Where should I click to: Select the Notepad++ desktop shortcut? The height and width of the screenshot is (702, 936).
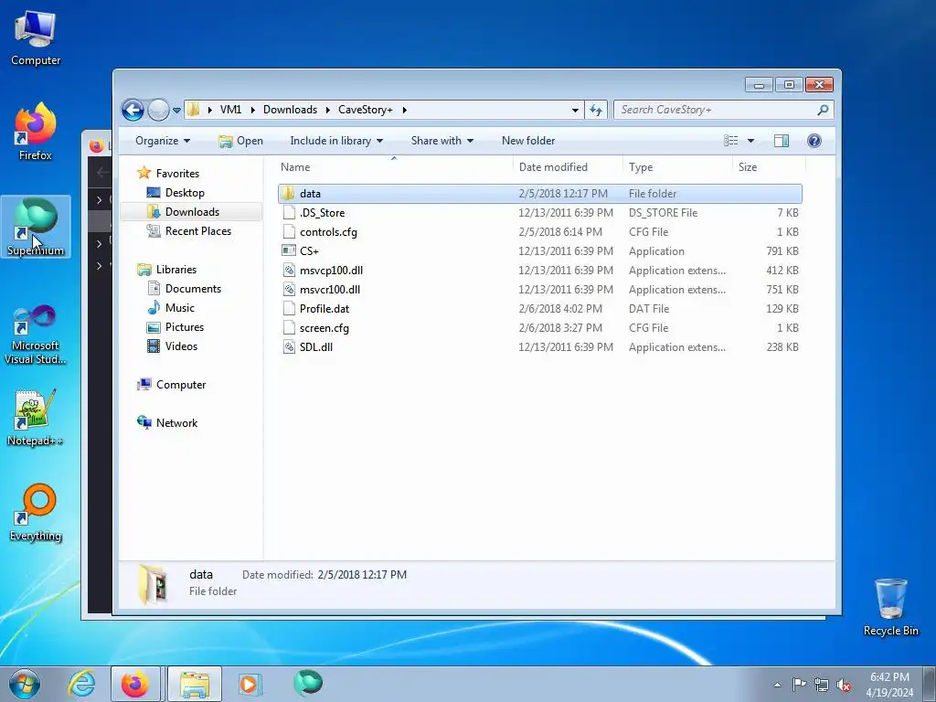[x=36, y=418]
